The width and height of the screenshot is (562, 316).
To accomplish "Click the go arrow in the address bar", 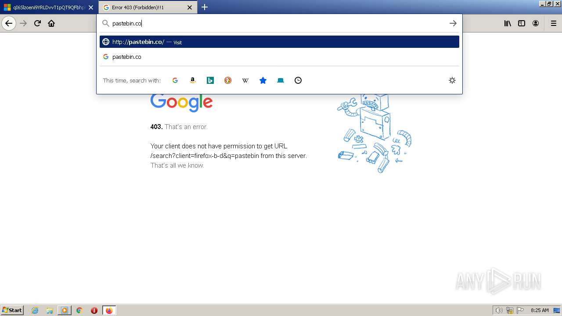I will pos(453,23).
